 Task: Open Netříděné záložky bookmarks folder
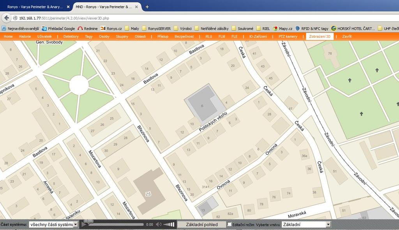click(x=212, y=28)
